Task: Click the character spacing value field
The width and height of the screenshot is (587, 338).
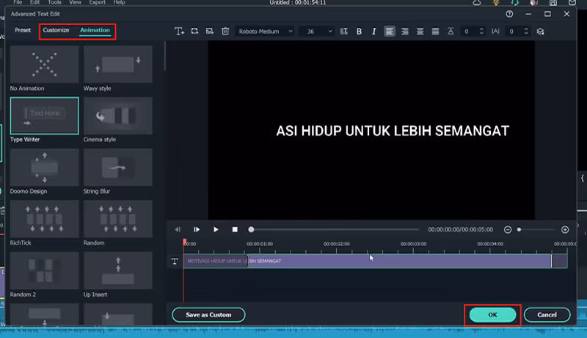Action: pyautogui.click(x=513, y=32)
